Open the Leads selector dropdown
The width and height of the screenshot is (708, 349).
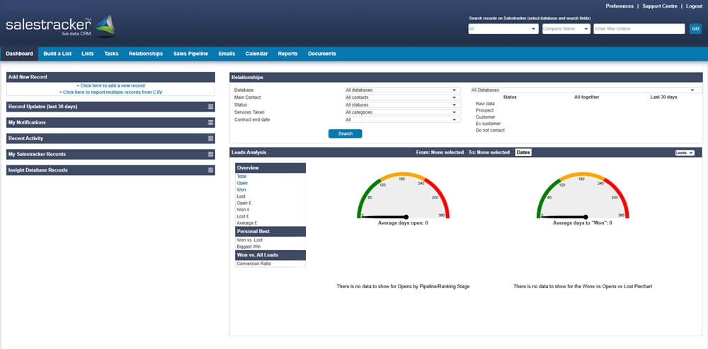point(685,153)
